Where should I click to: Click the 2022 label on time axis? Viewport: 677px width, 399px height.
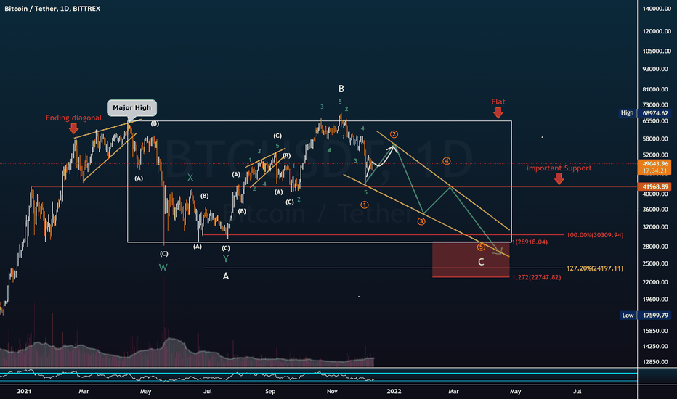(x=394, y=391)
